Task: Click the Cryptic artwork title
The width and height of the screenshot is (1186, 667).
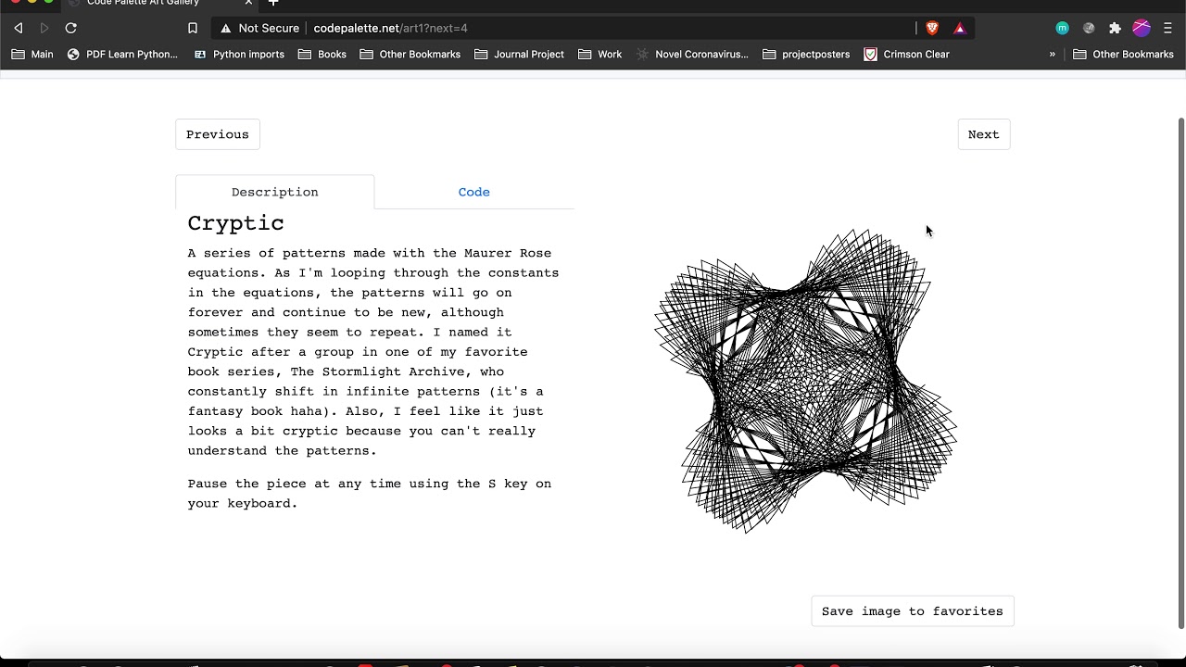Action: pyautogui.click(x=236, y=223)
